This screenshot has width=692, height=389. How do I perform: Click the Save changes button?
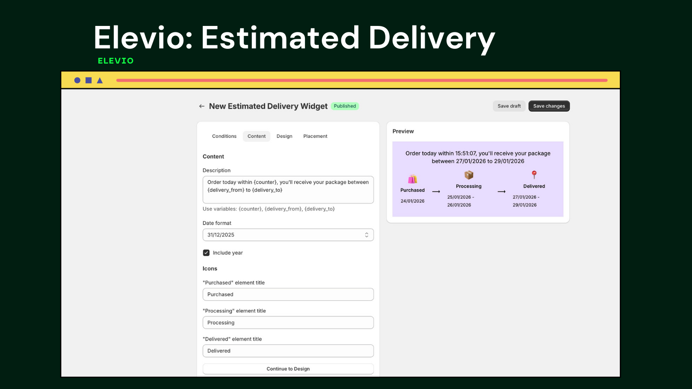pos(549,106)
